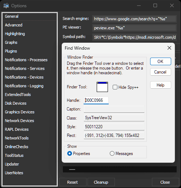Click OK in the Find Window dialog
This screenshot has height=188, width=181.
[x=161, y=62]
